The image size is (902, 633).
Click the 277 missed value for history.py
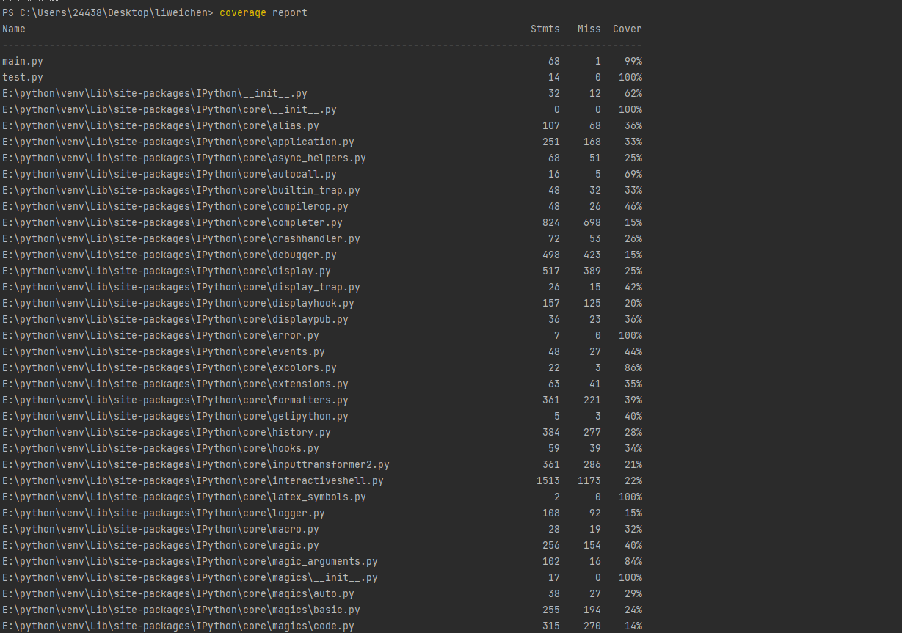click(x=592, y=433)
